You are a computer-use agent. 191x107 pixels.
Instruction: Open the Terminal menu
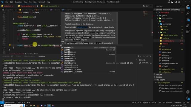point(41,2)
